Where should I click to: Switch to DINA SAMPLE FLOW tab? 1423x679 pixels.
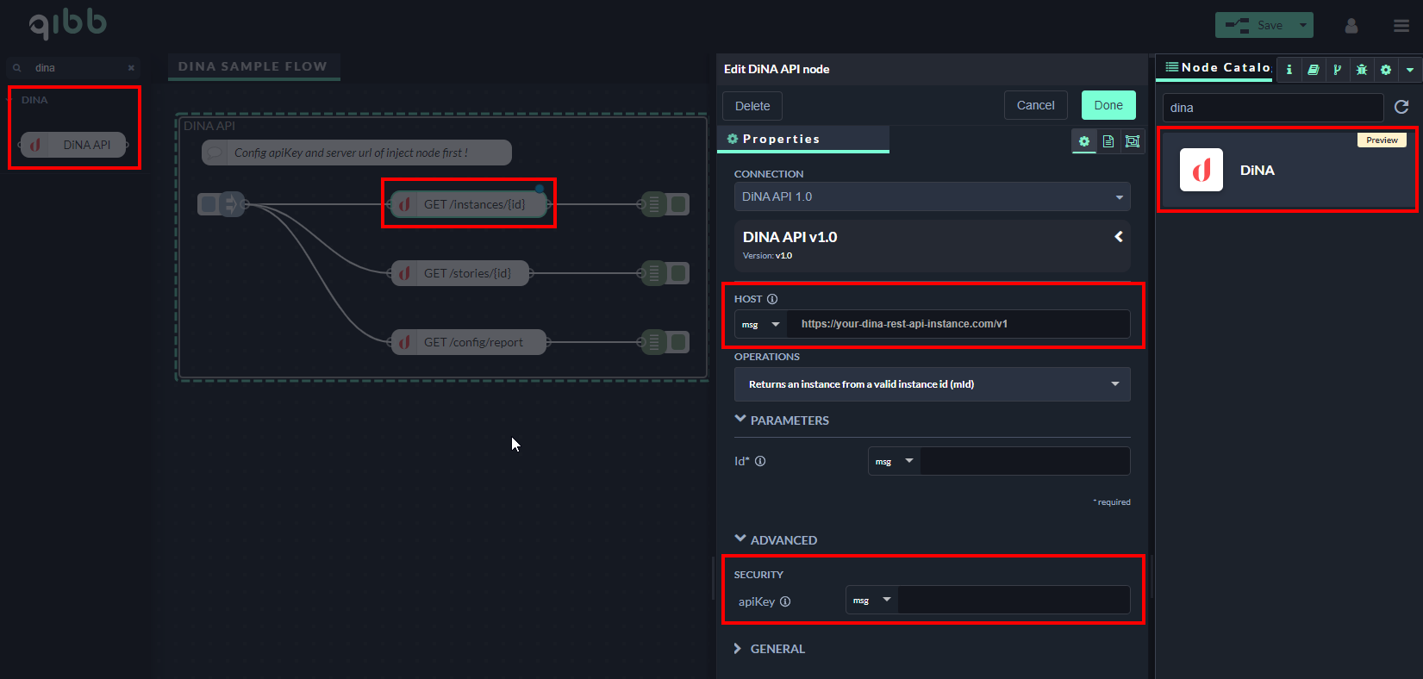[253, 66]
